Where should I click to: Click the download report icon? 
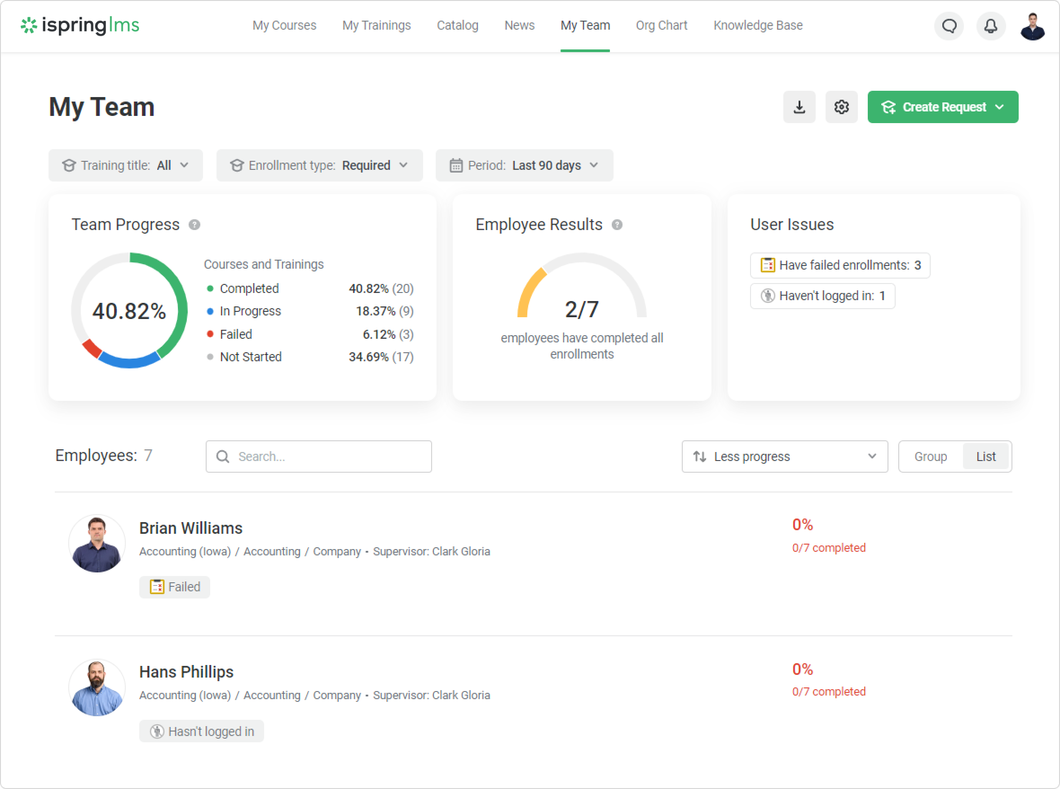tap(799, 107)
